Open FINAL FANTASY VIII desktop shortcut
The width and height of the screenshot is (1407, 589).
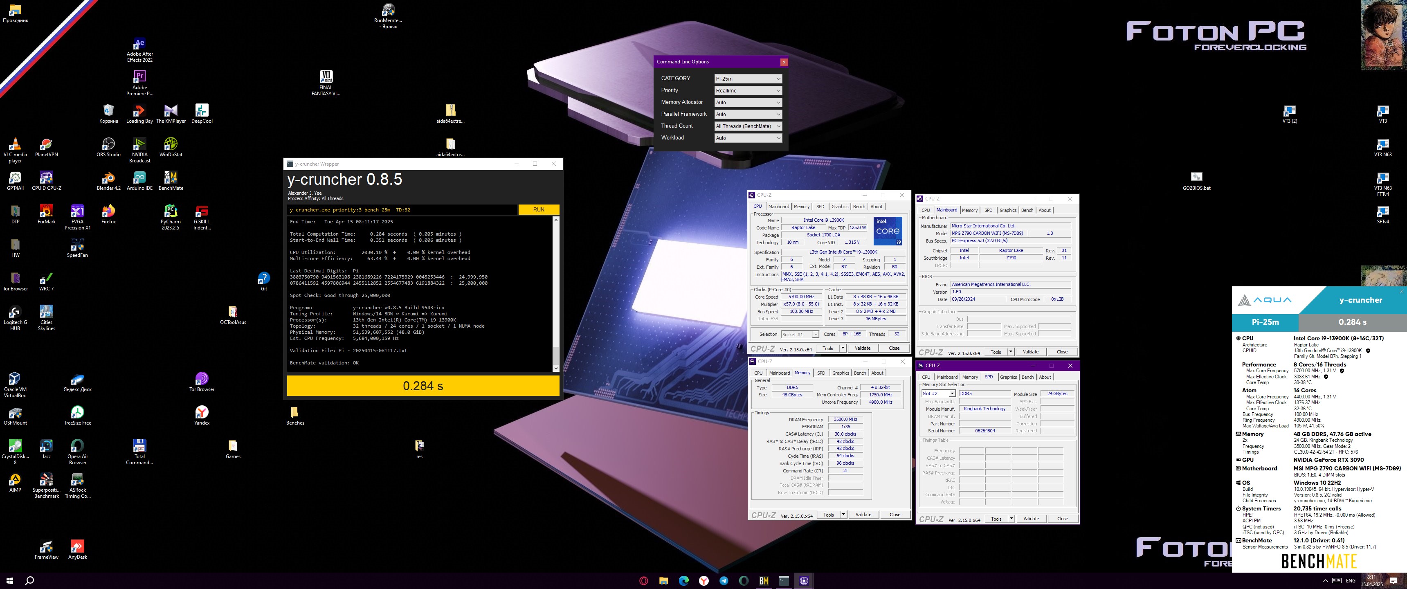pyautogui.click(x=326, y=83)
